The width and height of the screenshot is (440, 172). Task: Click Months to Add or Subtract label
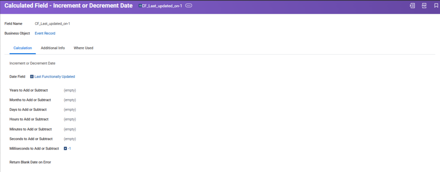tap(30, 100)
